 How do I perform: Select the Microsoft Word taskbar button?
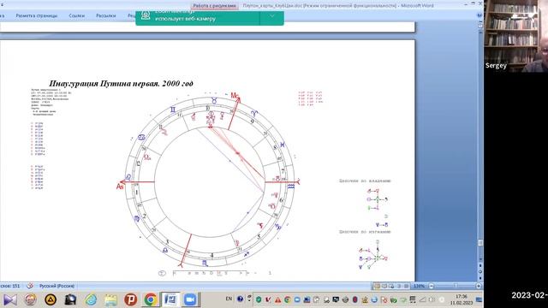tap(170, 299)
